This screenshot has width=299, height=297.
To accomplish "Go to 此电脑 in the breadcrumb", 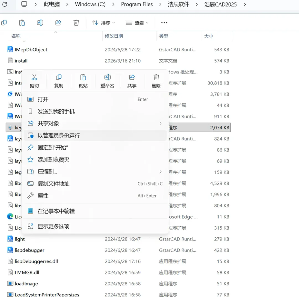I will coord(51,4).
